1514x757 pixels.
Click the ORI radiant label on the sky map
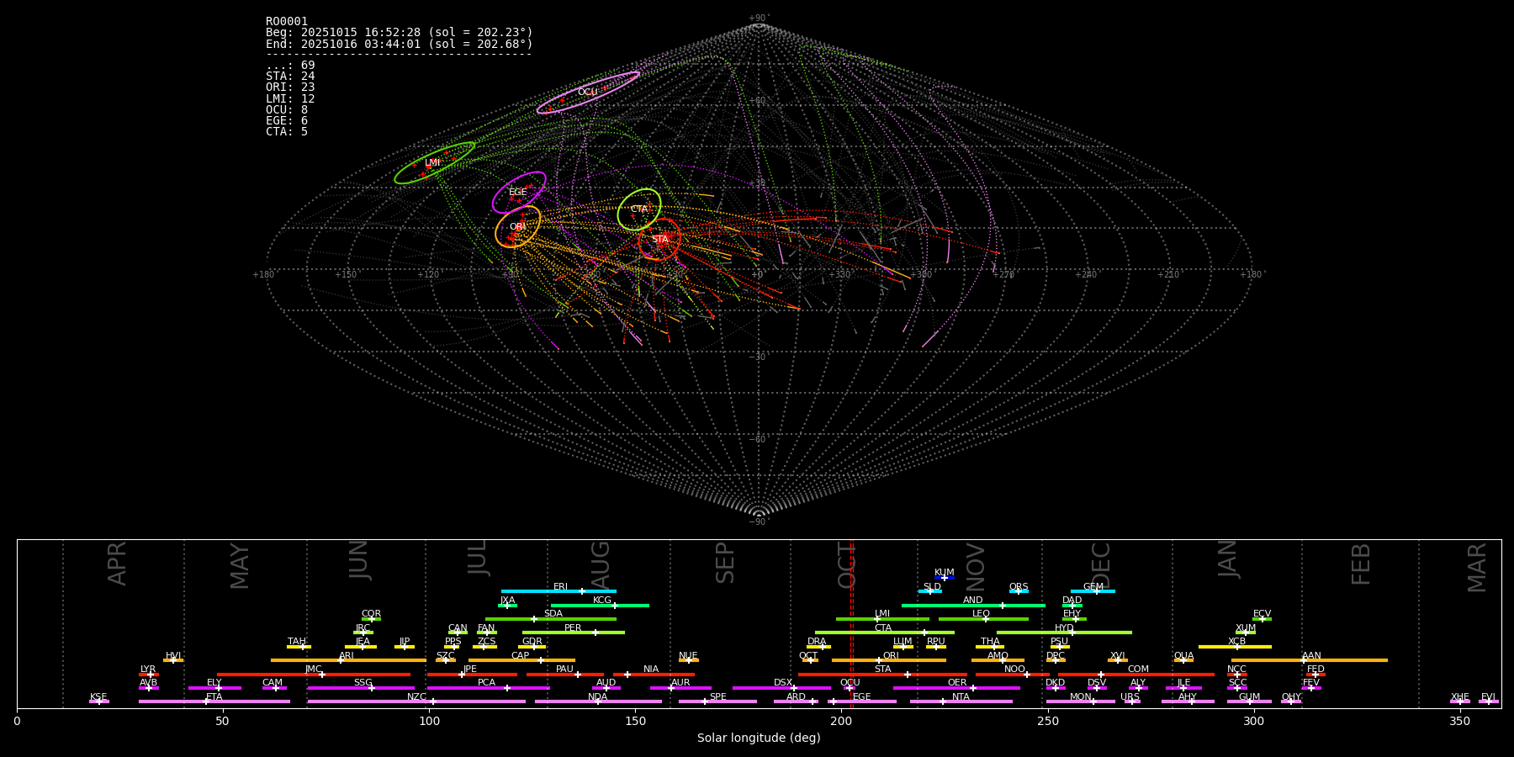pyautogui.click(x=517, y=227)
